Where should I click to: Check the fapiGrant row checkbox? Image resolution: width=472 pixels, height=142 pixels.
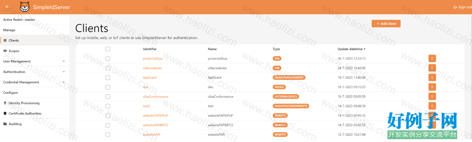tap(108, 78)
